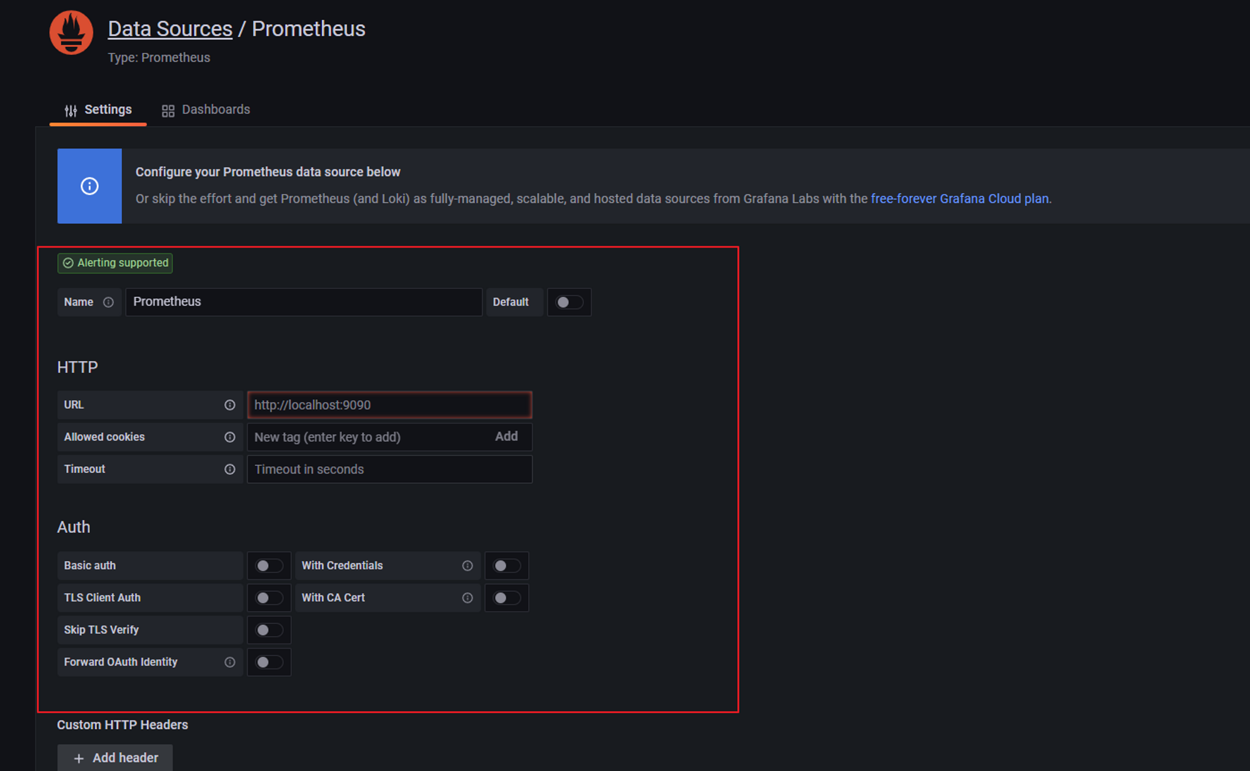Go to Data Sources breadcrumb link
The image size is (1250, 771).
point(170,29)
